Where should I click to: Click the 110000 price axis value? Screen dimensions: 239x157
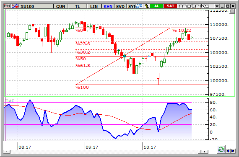tap(219, 25)
